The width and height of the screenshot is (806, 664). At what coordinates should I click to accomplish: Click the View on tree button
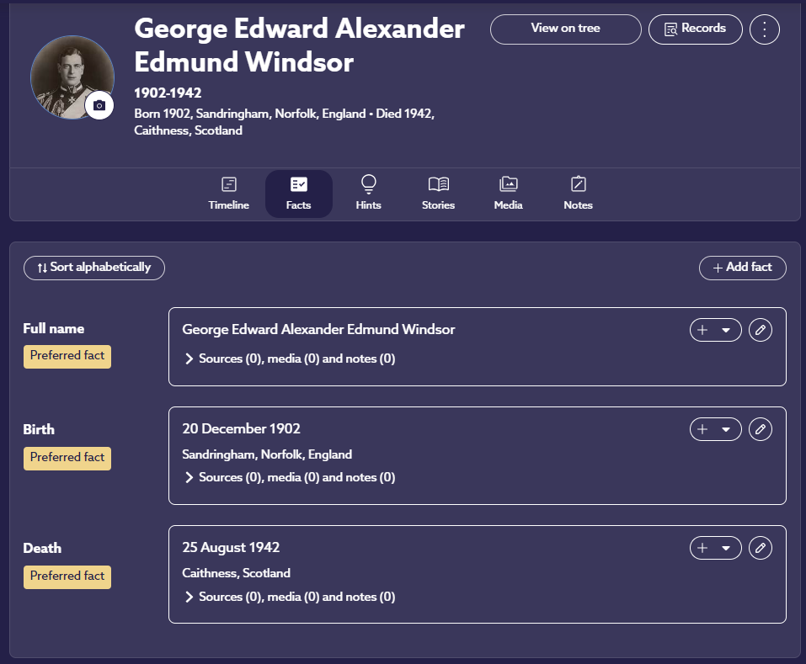(x=565, y=29)
